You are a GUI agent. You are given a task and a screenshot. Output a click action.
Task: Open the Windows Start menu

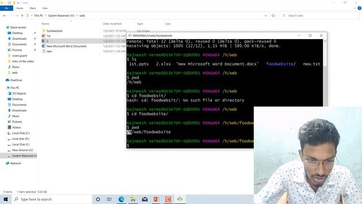(x=6, y=199)
